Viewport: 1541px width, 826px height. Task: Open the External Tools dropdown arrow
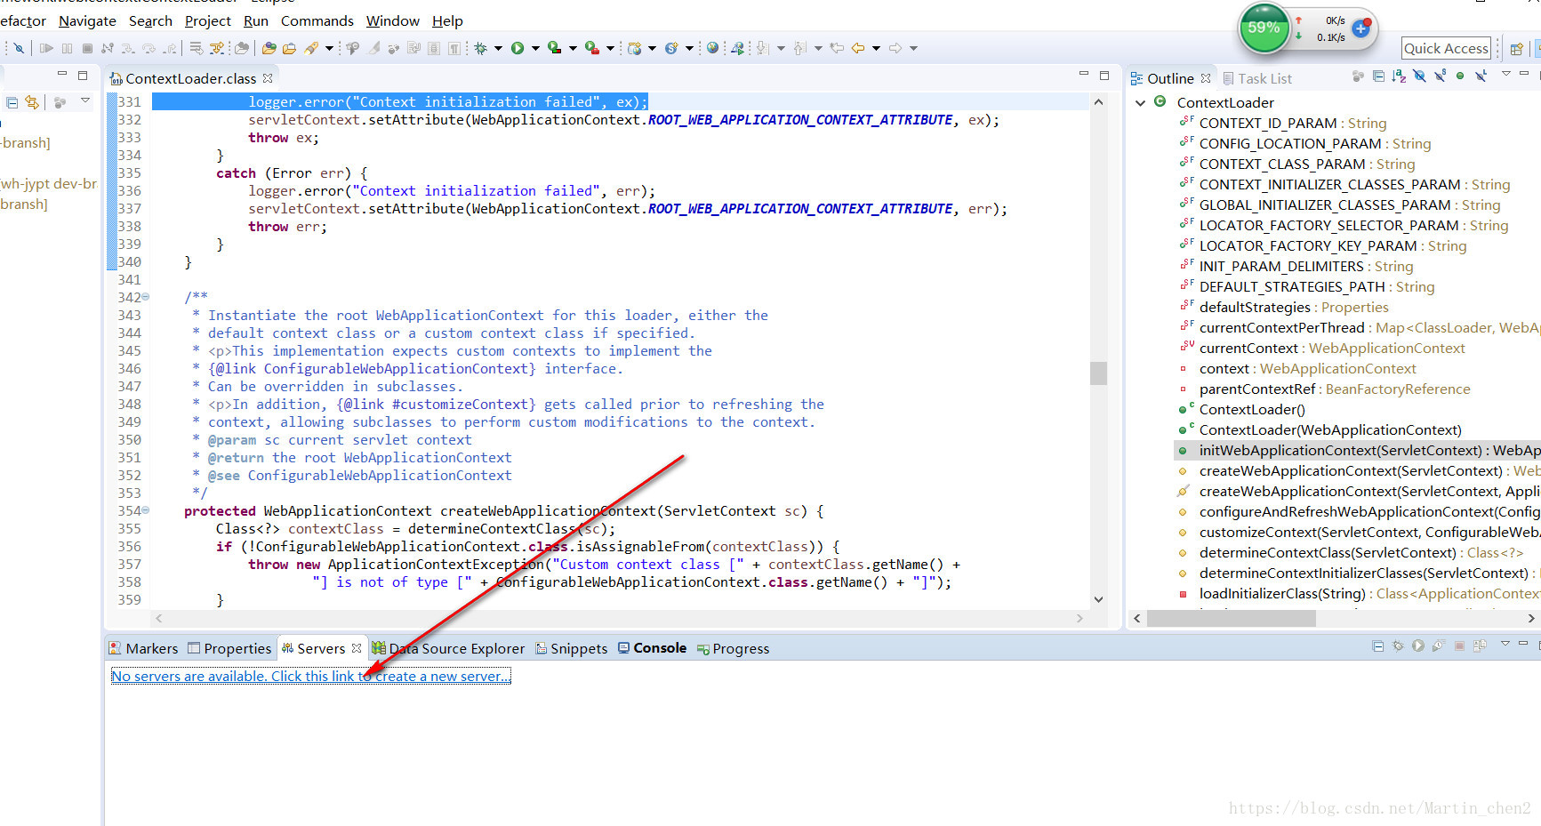coord(610,48)
